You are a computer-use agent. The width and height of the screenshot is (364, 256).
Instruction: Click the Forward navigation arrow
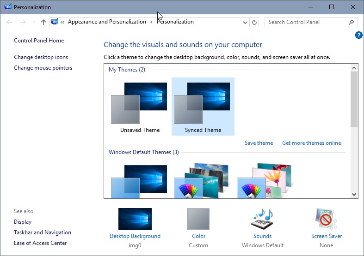click(x=23, y=22)
